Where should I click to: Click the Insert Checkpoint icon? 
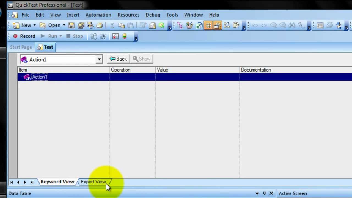click(x=115, y=36)
